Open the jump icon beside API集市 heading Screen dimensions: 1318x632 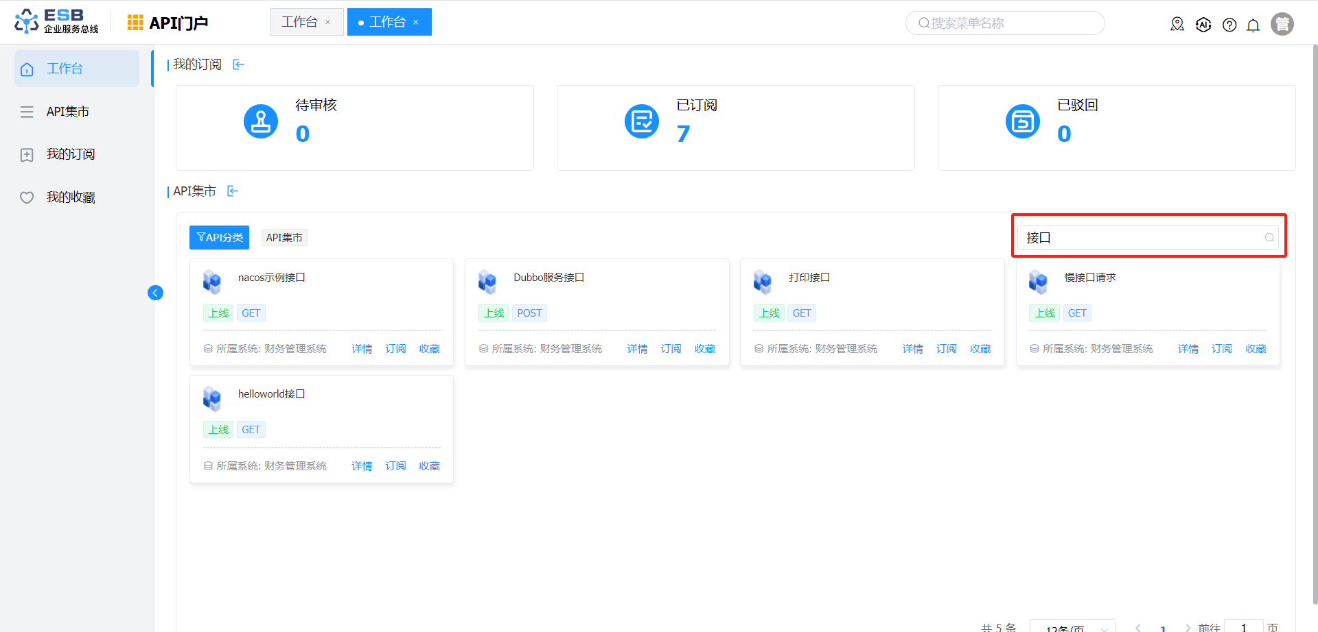[x=233, y=191]
